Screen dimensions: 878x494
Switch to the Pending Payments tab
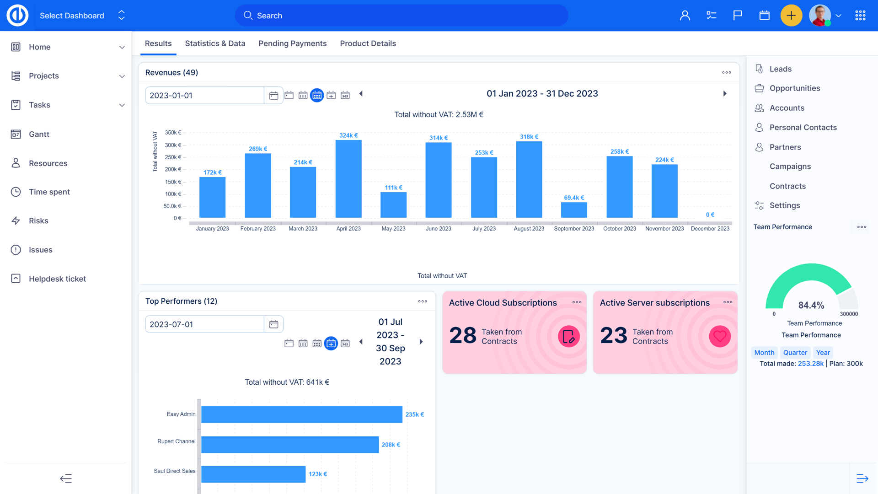[x=292, y=43]
